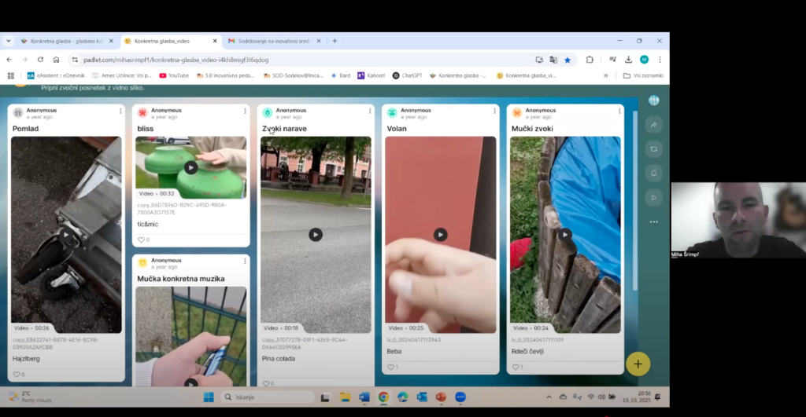The image size is (806, 417).
Task: Open Padlet more options ellipsis
Action: point(654,222)
